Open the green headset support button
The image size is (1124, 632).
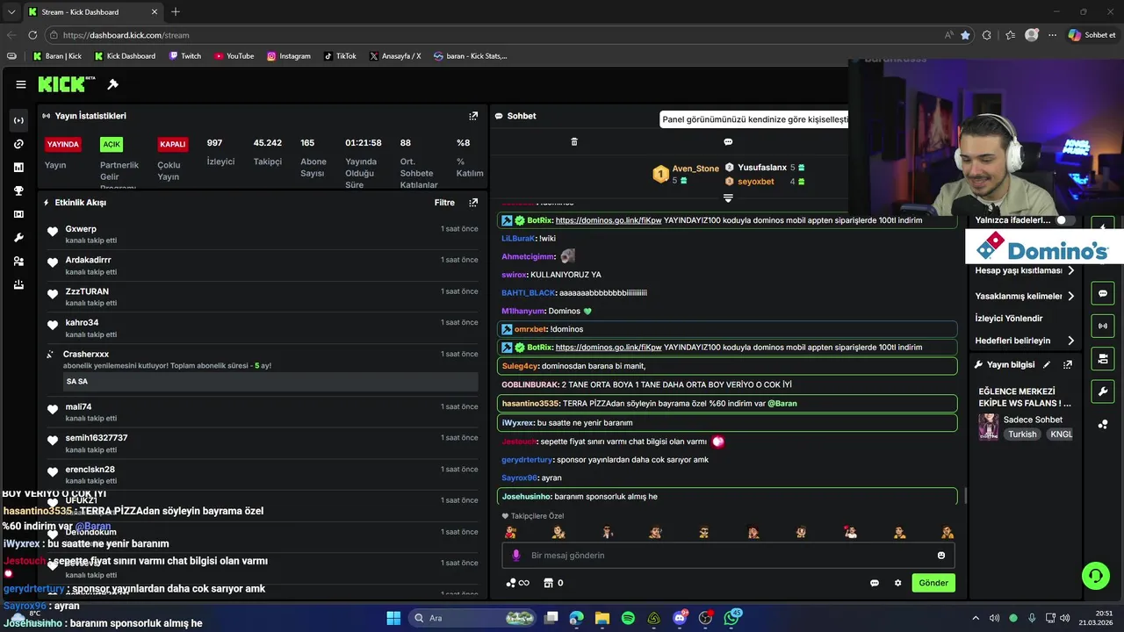point(1095,576)
